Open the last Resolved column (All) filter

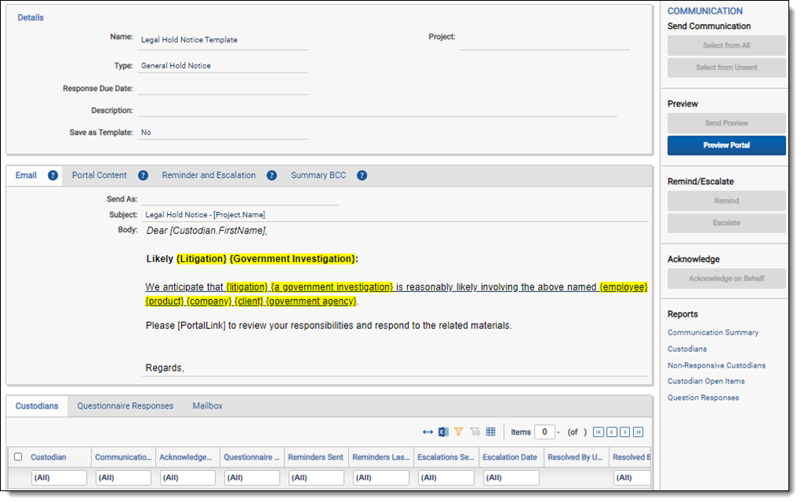(632, 478)
